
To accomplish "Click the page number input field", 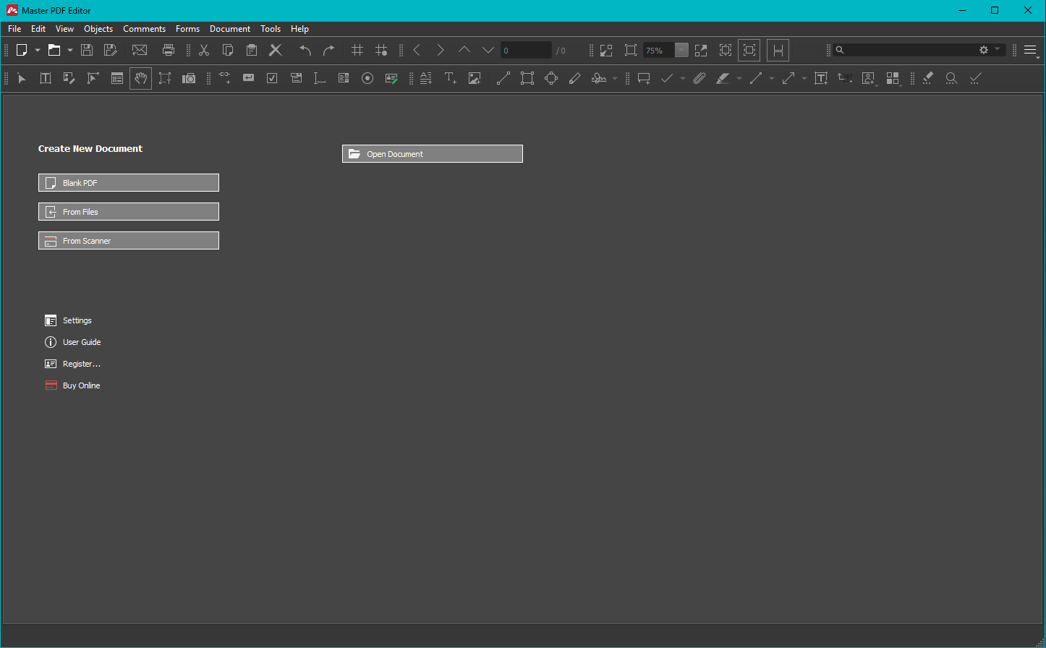I will [x=526, y=51].
